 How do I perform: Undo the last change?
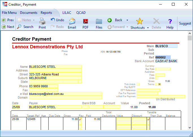pos(57,20)
